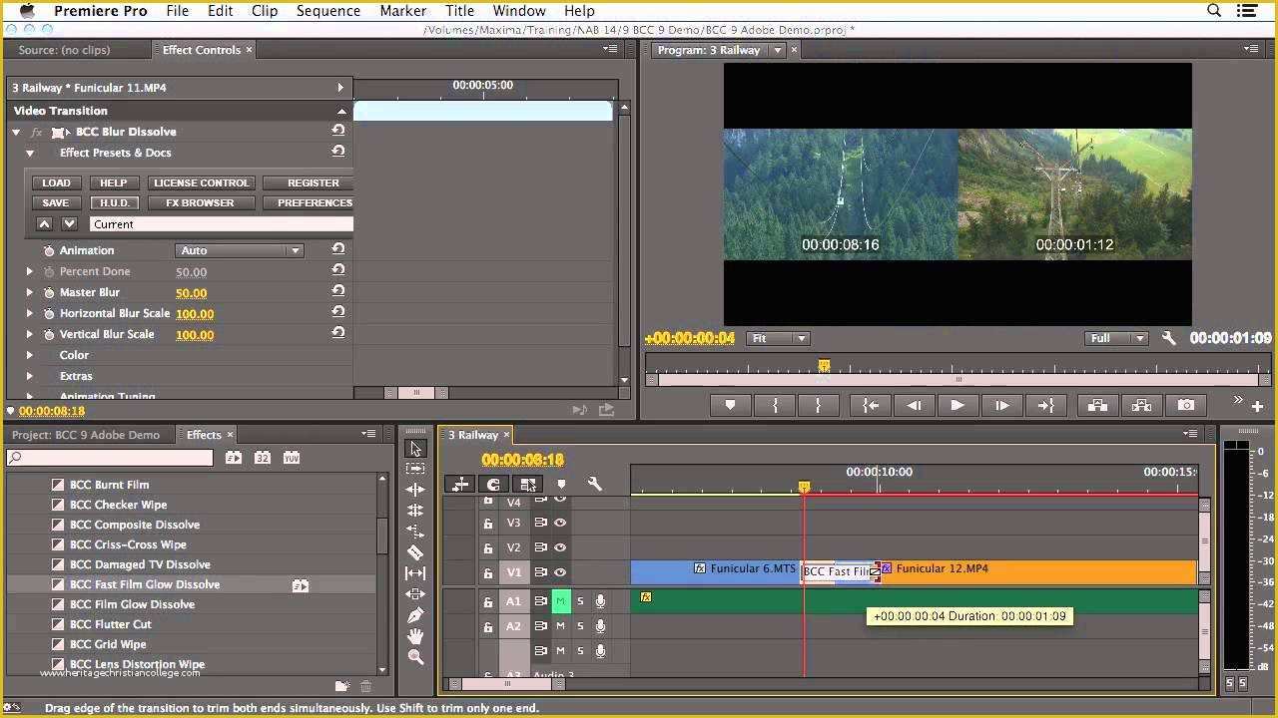Open the Window menu
The width and height of the screenshot is (1278, 718).
pyautogui.click(x=519, y=11)
